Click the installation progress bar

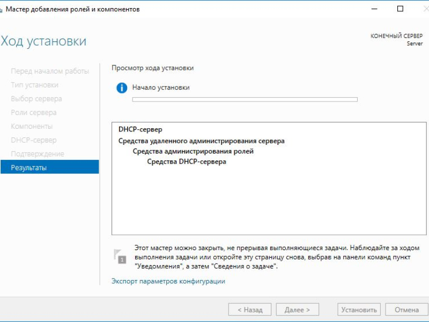(245, 100)
